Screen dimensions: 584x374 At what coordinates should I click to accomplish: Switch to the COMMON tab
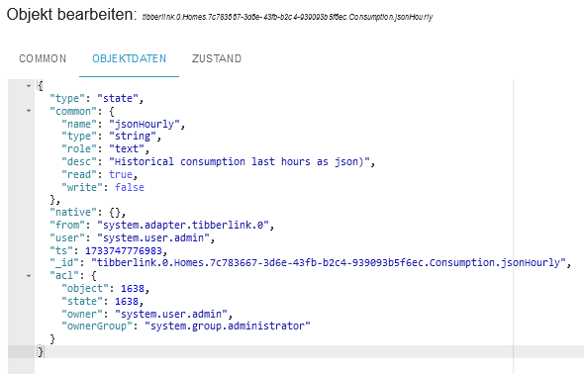43,58
